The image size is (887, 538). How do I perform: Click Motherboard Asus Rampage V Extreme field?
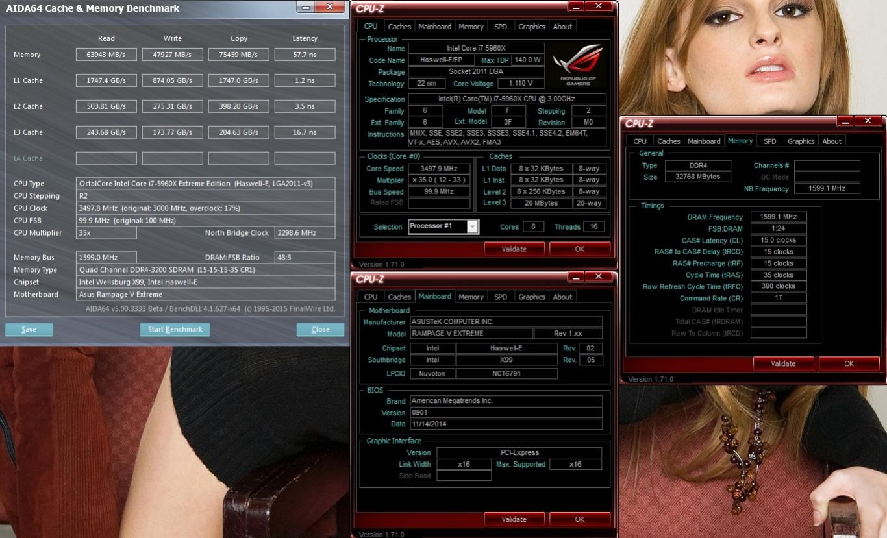pos(206,295)
